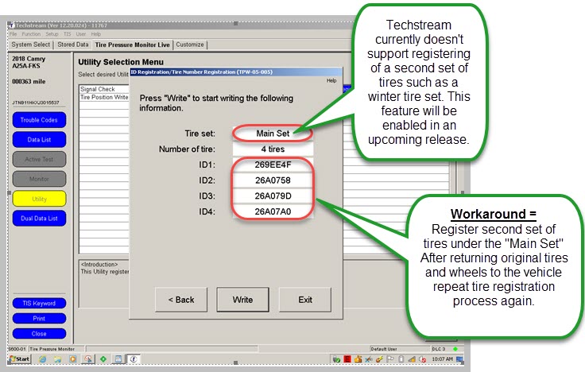Open the Setup menu

point(52,34)
